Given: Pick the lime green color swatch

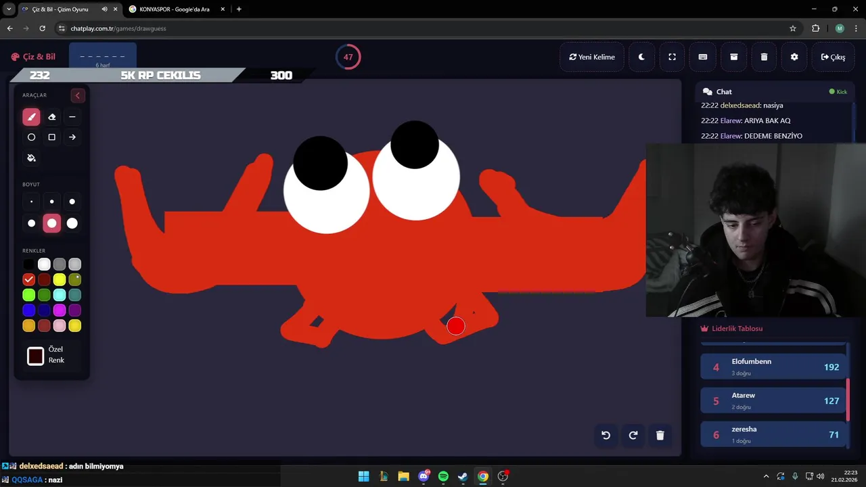Looking at the screenshot, I should (28, 295).
